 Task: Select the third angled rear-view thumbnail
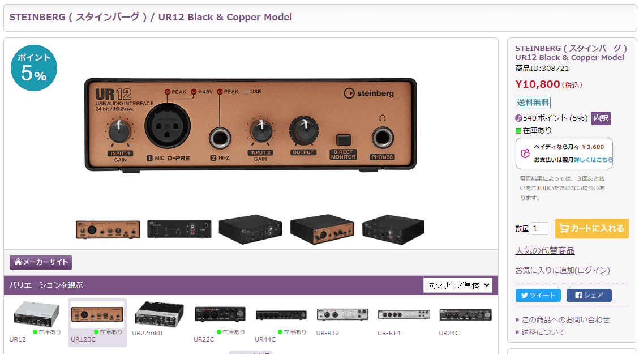251,229
